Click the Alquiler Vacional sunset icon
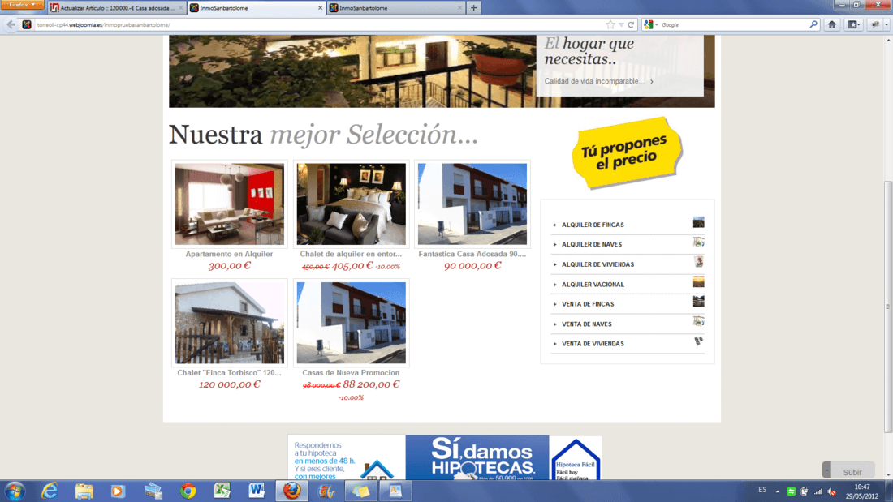Screen dimensions: 893x502 (698, 281)
